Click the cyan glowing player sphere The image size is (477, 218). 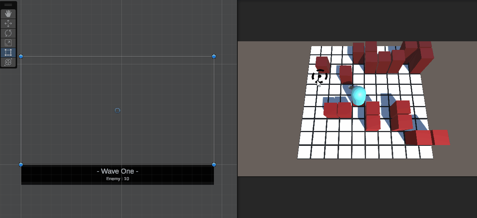click(359, 95)
